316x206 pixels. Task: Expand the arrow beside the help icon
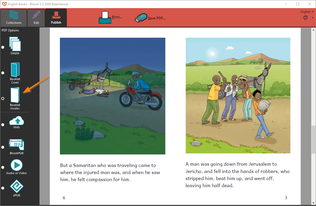[312, 18]
